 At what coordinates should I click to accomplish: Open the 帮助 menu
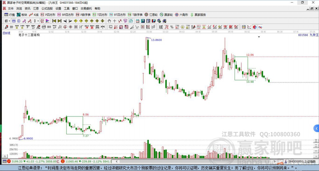97,8
